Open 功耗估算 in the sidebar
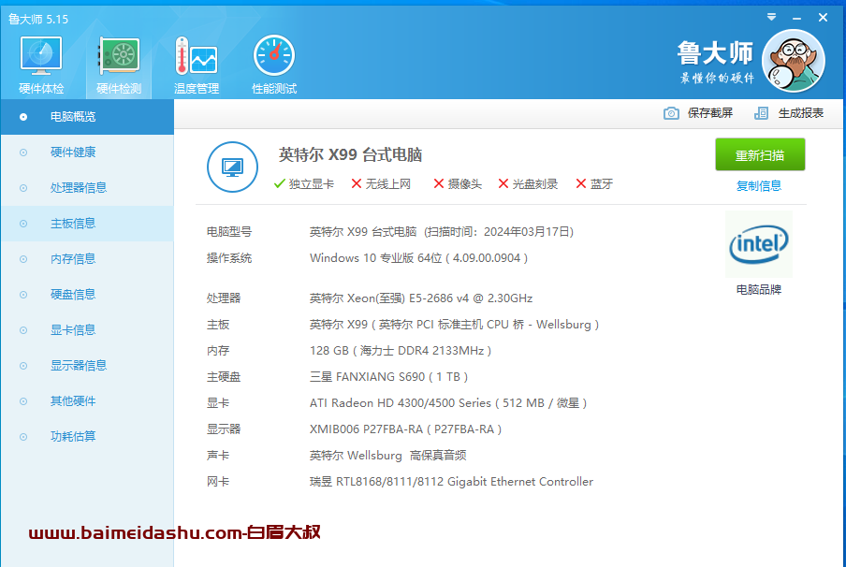Viewport: 846px width, 567px height. (87, 436)
